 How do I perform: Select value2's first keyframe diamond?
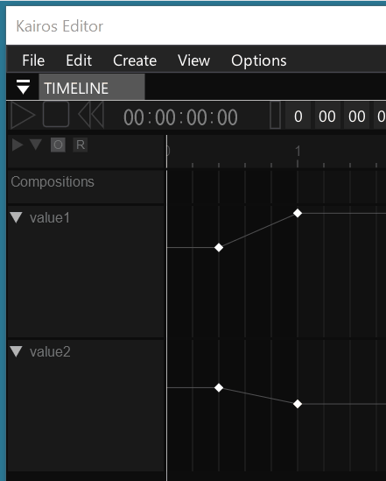tap(219, 388)
